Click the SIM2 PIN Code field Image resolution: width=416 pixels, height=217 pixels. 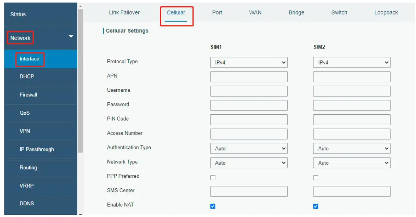351,120
